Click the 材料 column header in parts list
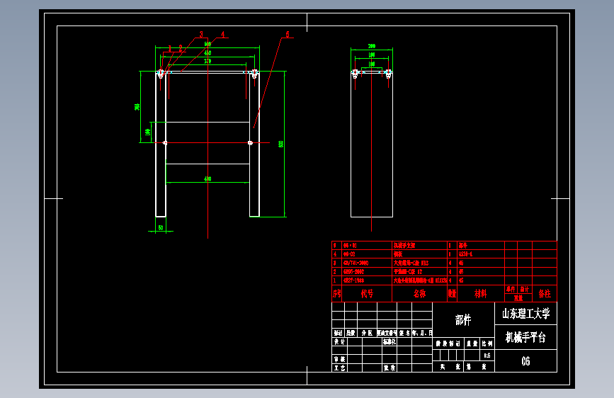 (x=480, y=293)
